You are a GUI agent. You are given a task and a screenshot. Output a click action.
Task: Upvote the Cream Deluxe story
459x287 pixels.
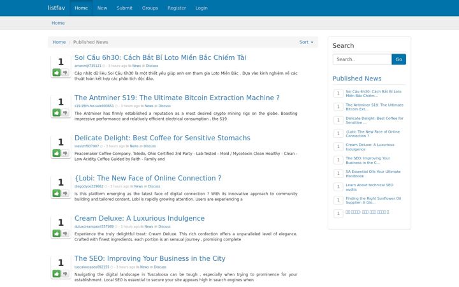pyautogui.click(x=57, y=233)
